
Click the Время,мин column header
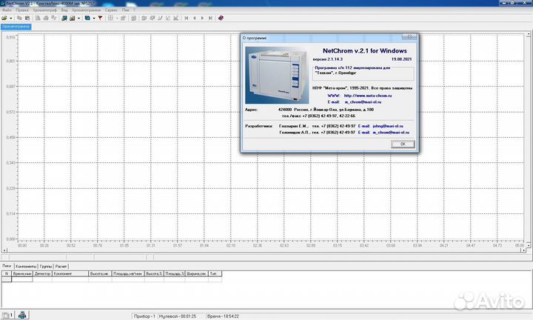(21, 273)
